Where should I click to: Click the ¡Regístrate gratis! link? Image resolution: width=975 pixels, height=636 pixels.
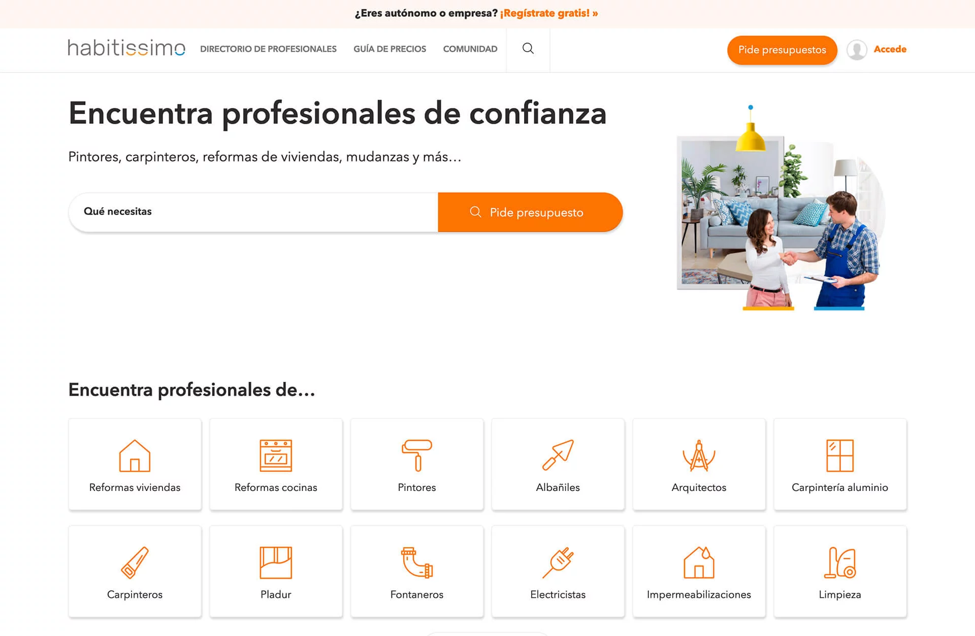coord(548,13)
